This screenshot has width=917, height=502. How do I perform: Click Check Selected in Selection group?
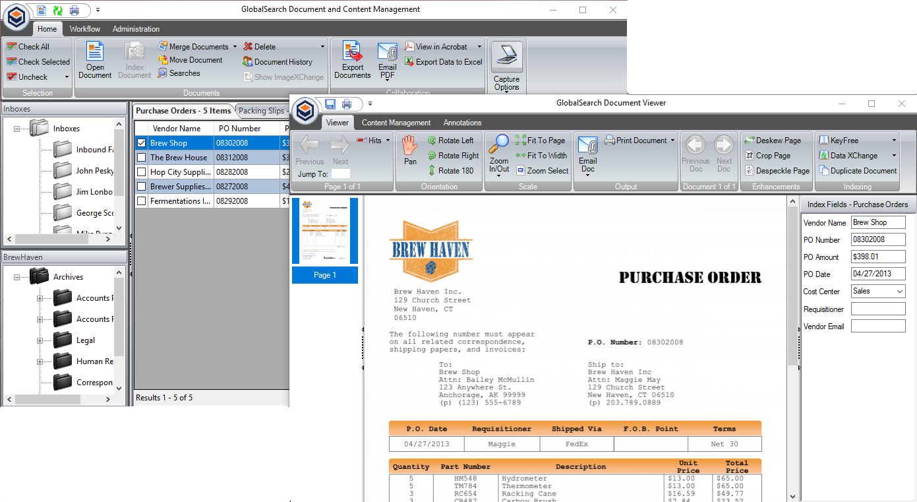(x=38, y=62)
